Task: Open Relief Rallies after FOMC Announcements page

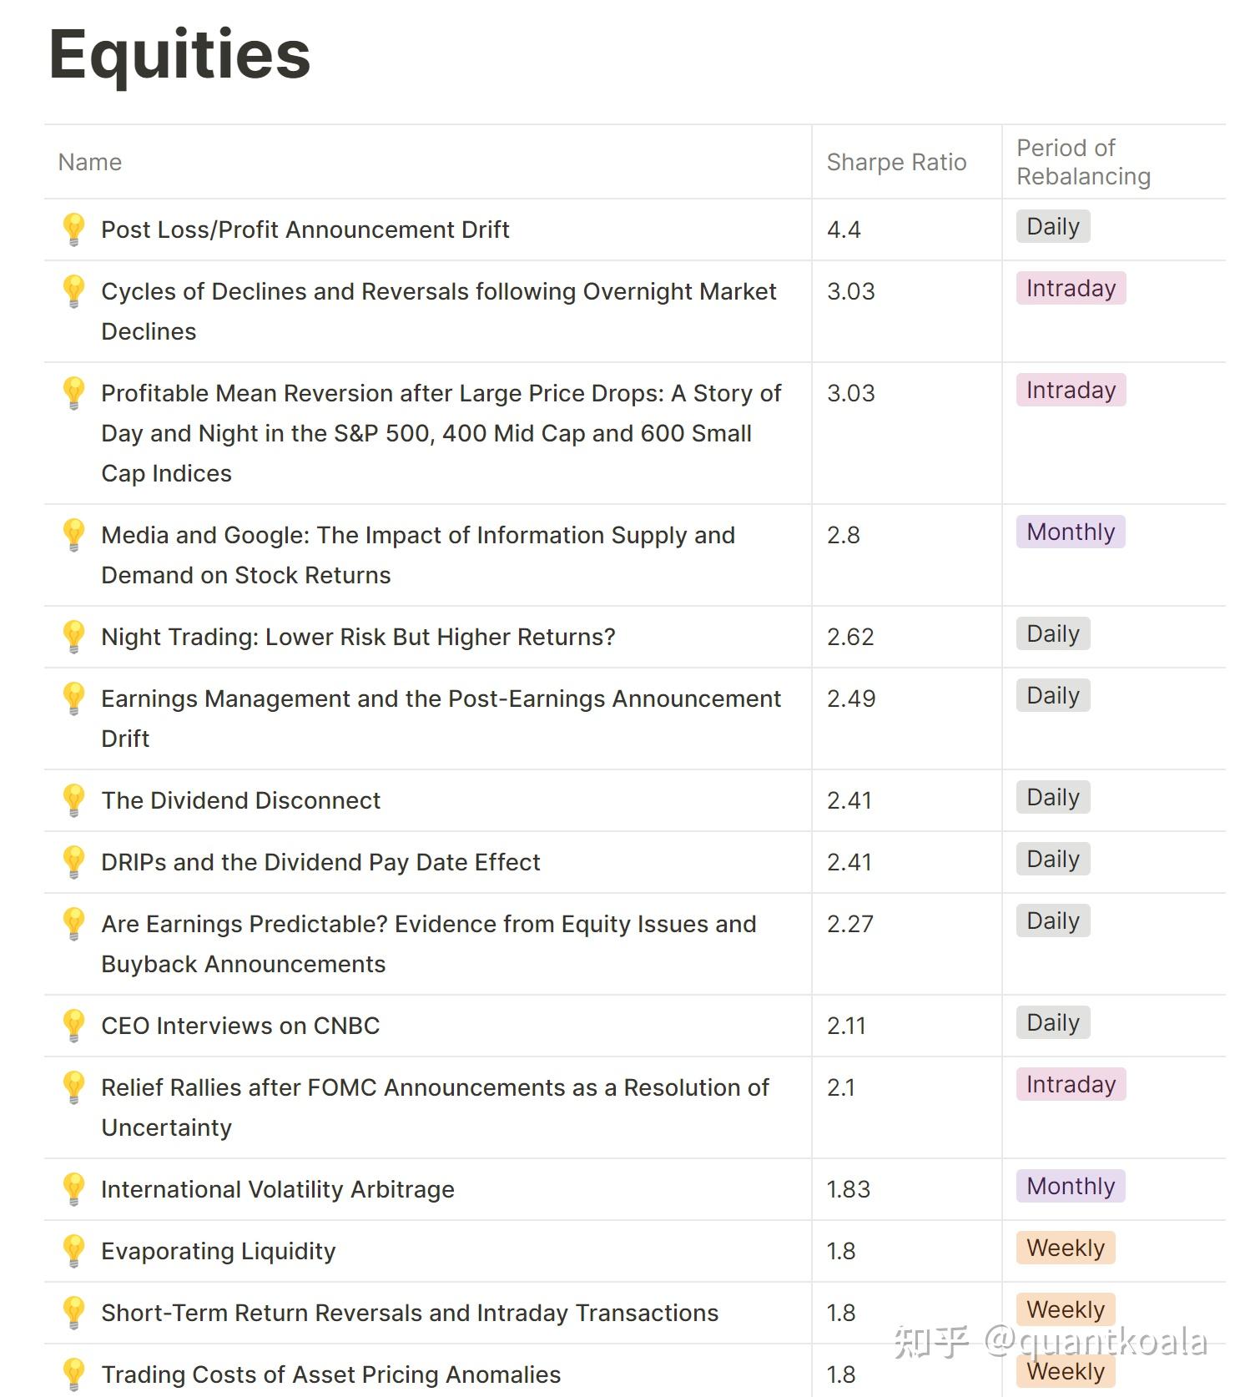Action: click(x=435, y=1107)
